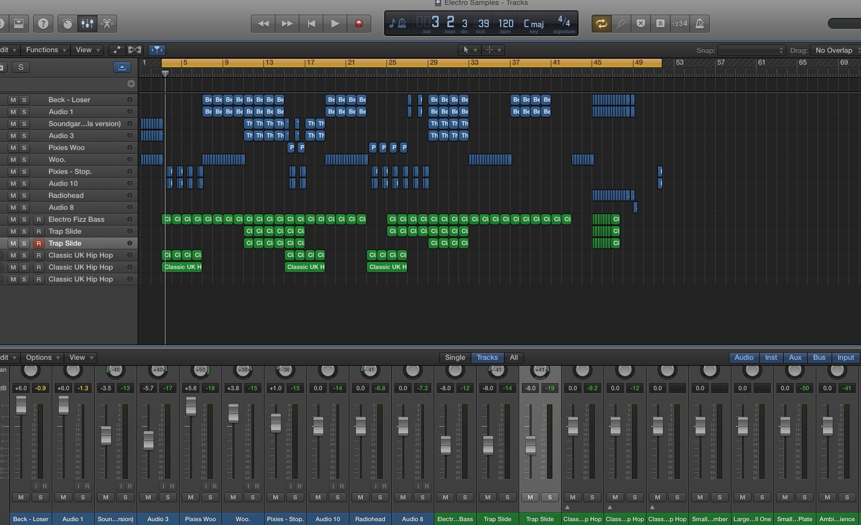This screenshot has width=861, height=525.
Task: Open the Editors scissors button
Action: click(107, 23)
